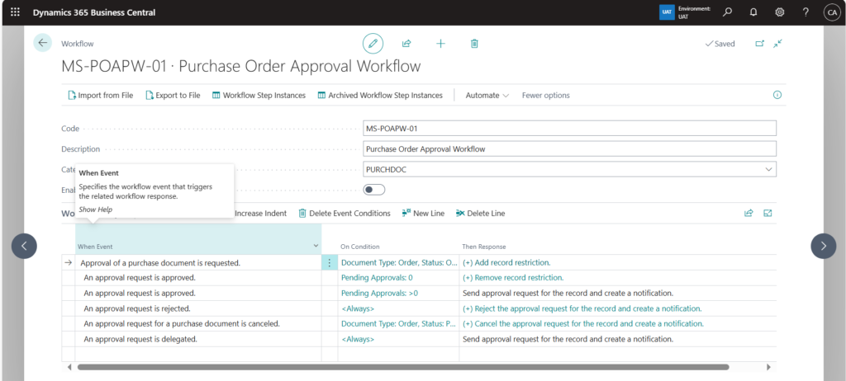Click Increase Indent

click(x=260, y=214)
